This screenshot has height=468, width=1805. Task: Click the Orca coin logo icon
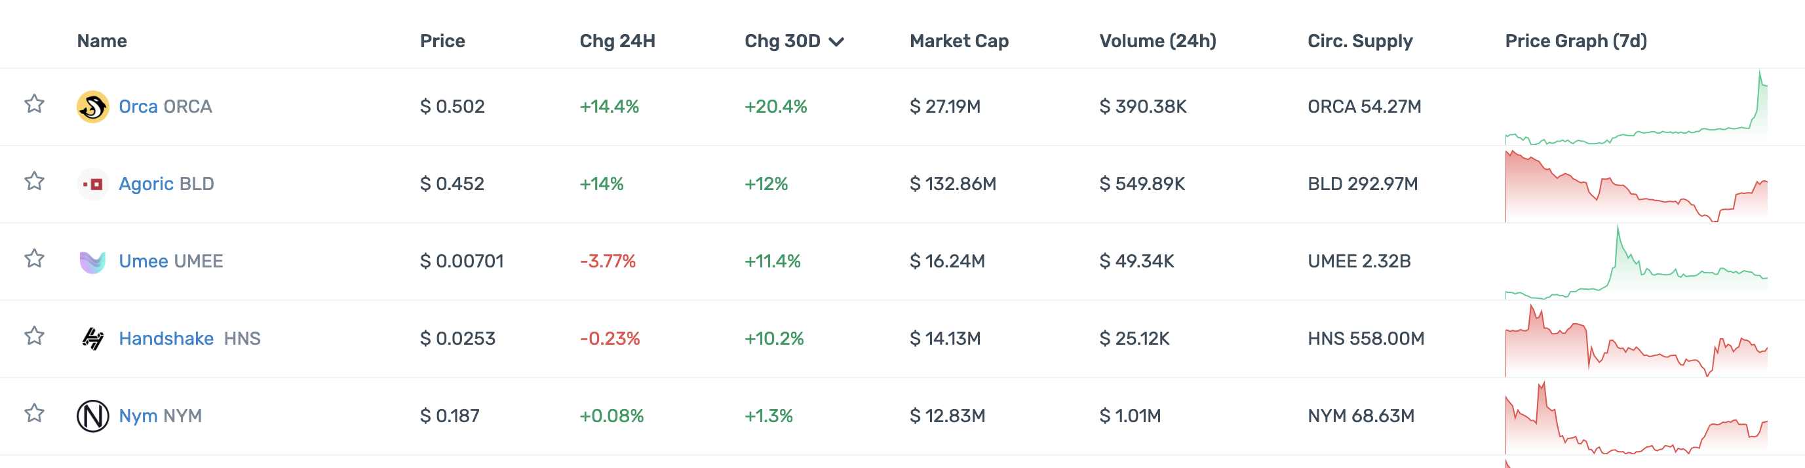[92, 106]
